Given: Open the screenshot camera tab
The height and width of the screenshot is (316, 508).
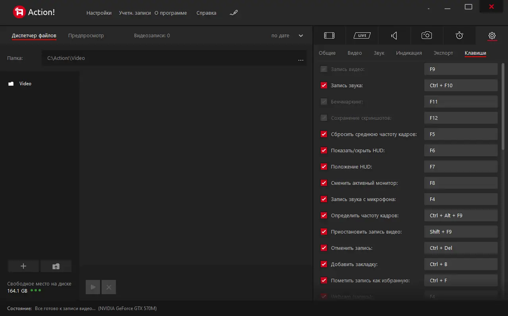Looking at the screenshot, I should point(427,36).
